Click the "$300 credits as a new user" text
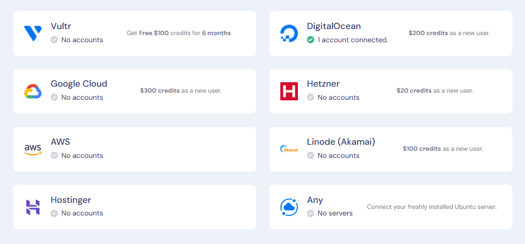Viewport: 525px width, 244px height. (181, 90)
